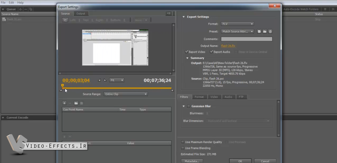337x163 pixels.
Task: Collapse the Queue panel triangle
Action: pyautogui.click(x=3, y=9)
